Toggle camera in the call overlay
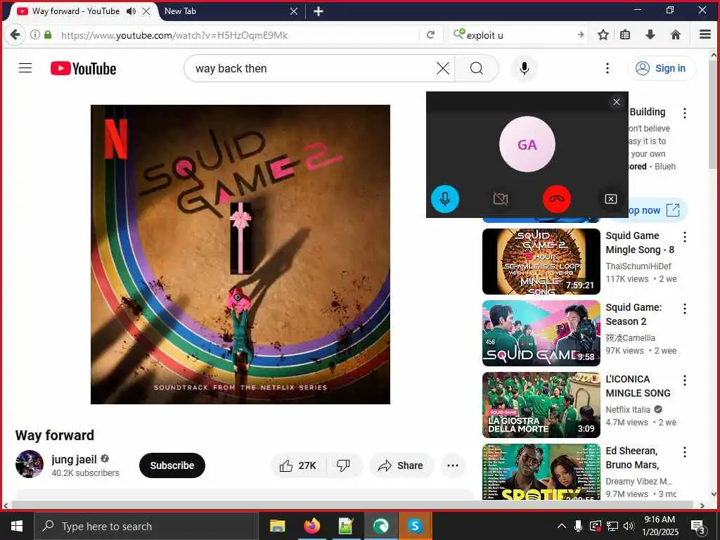The height and width of the screenshot is (540, 720). (x=501, y=199)
